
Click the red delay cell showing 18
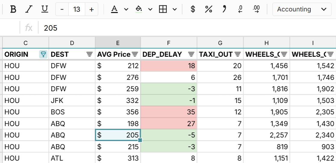[169, 66]
